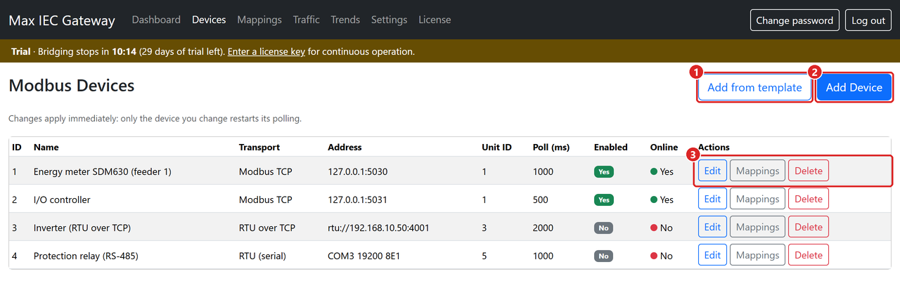Viewport: 900px width, 281px height.
Task: Click the Yes enabled badge for Energy meter
Action: (603, 171)
